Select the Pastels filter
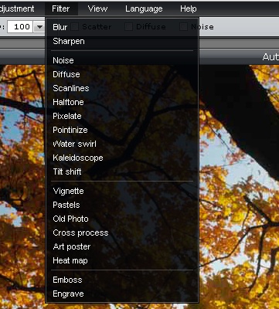Viewport: 279px width, 309px height. (x=122, y=205)
